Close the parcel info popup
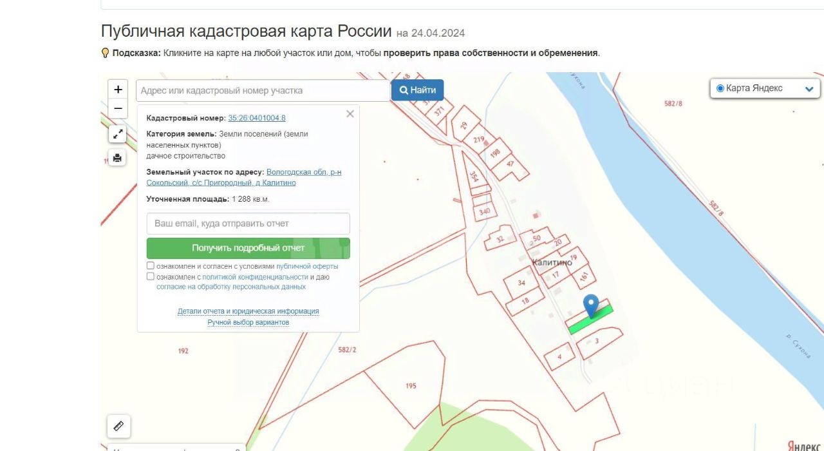 (x=350, y=114)
